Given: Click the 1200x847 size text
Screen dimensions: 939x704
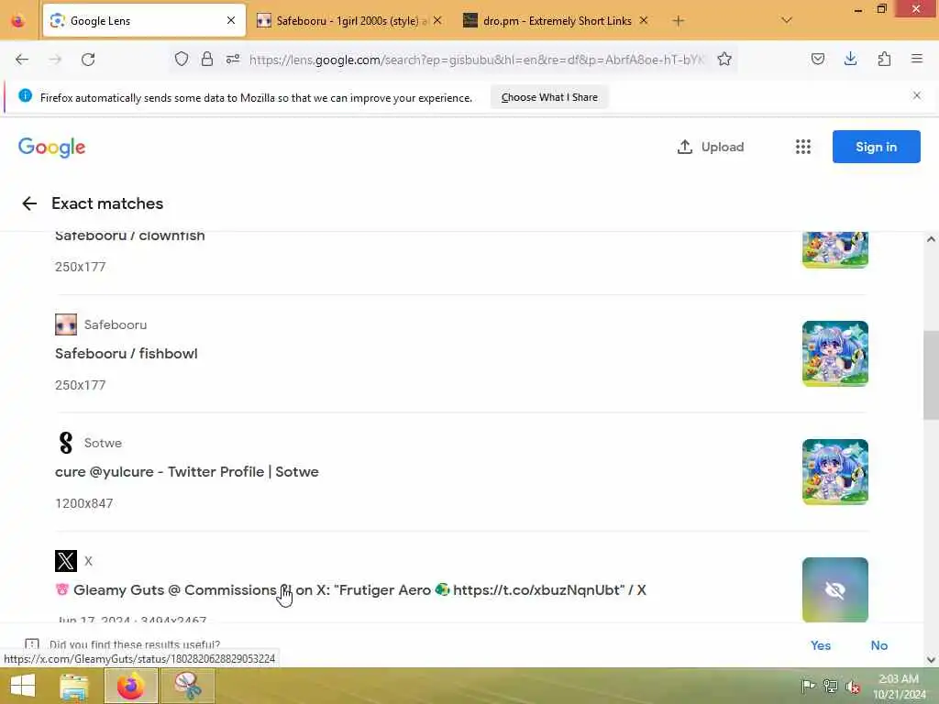Looking at the screenshot, I should [x=83, y=503].
